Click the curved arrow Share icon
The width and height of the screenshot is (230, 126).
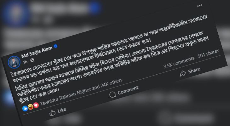183,73
